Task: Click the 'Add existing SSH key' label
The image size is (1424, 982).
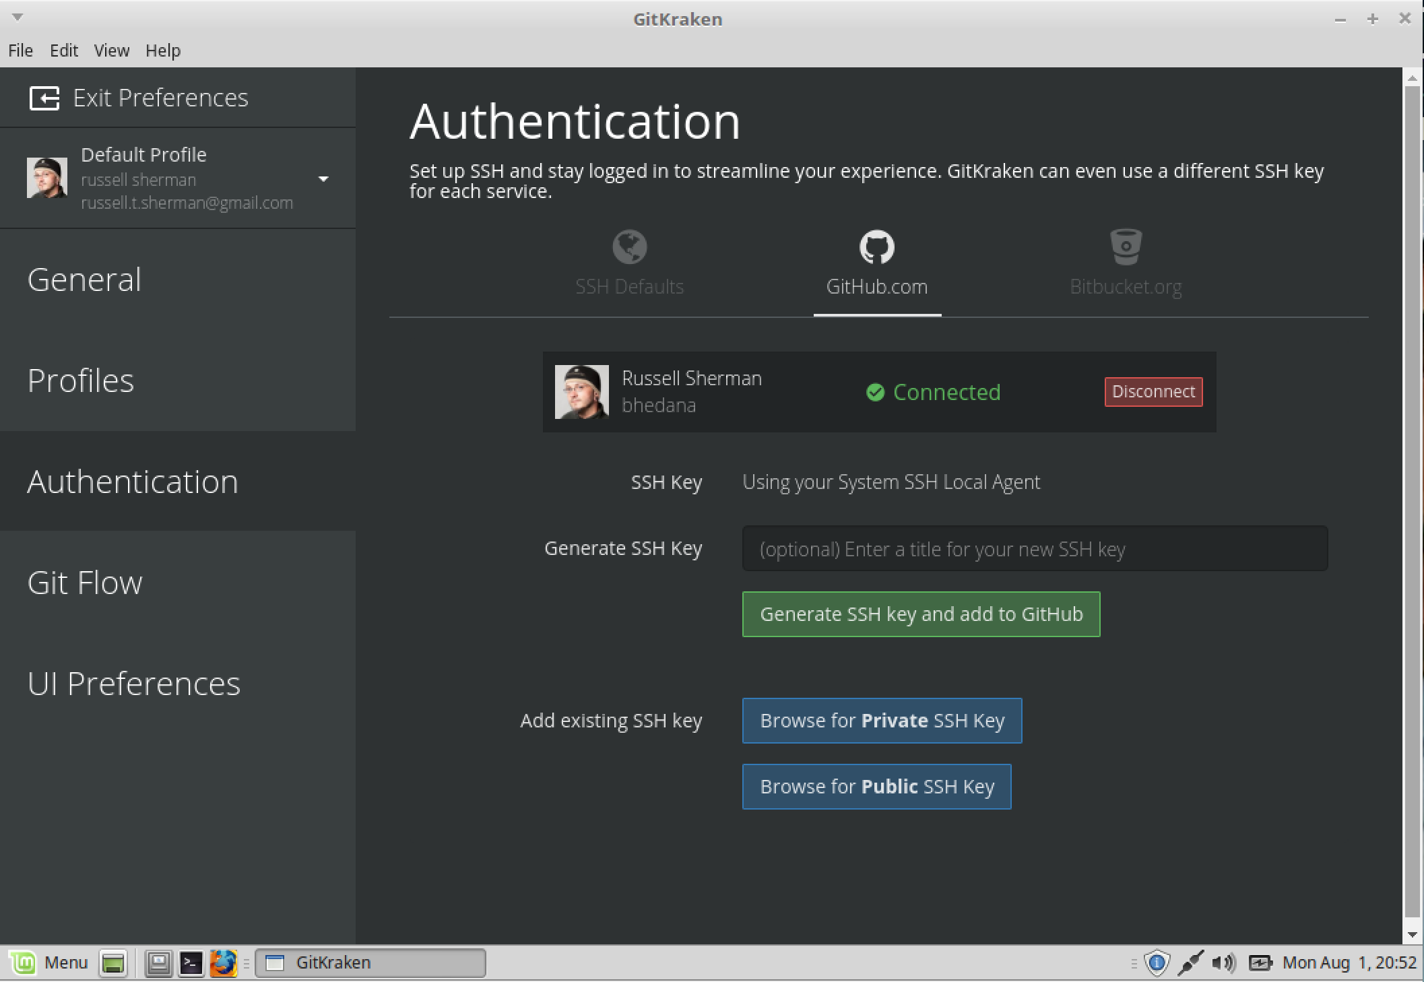Action: pyautogui.click(x=611, y=721)
